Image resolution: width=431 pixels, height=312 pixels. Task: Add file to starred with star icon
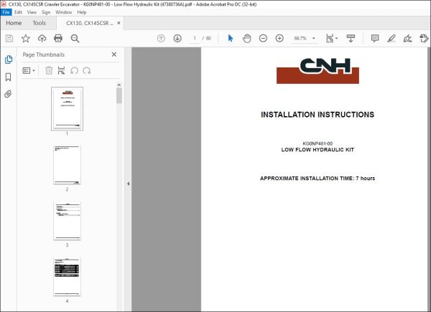(26, 39)
